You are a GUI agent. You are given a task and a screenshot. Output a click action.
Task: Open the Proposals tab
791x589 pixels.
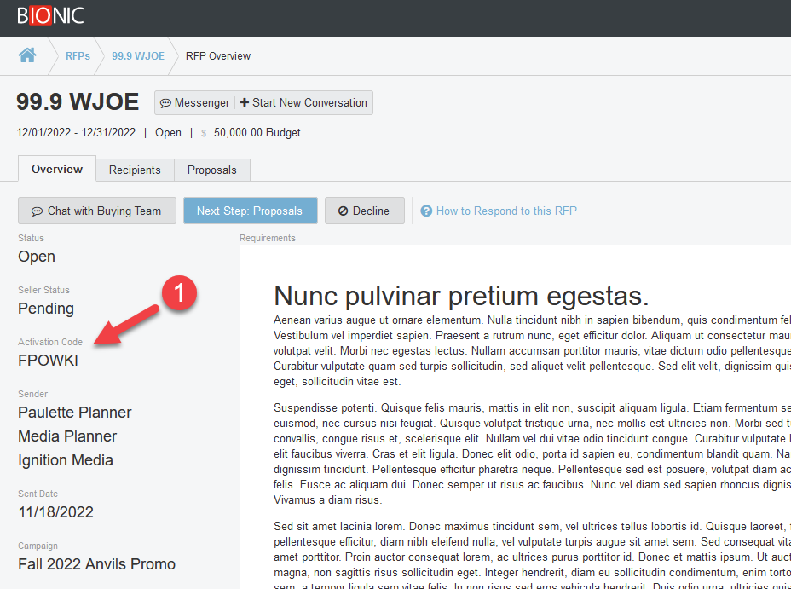tap(212, 170)
